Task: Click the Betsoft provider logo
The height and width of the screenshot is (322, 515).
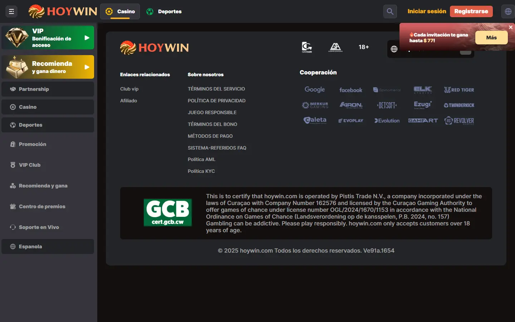Action: (x=387, y=105)
